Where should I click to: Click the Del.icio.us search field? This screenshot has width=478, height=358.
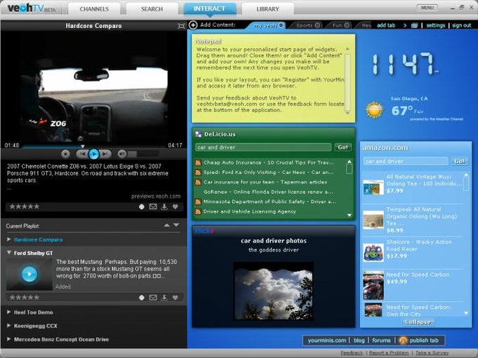[x=263, y=147]
